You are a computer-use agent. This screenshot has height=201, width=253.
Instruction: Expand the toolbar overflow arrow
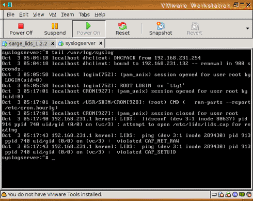pyautogui.click(x=247, y=28)
